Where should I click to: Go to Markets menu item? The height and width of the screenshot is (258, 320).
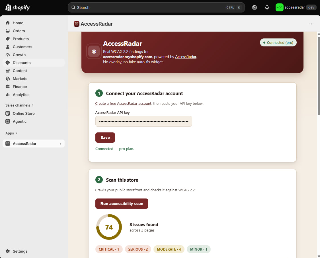tap(34, 79)
